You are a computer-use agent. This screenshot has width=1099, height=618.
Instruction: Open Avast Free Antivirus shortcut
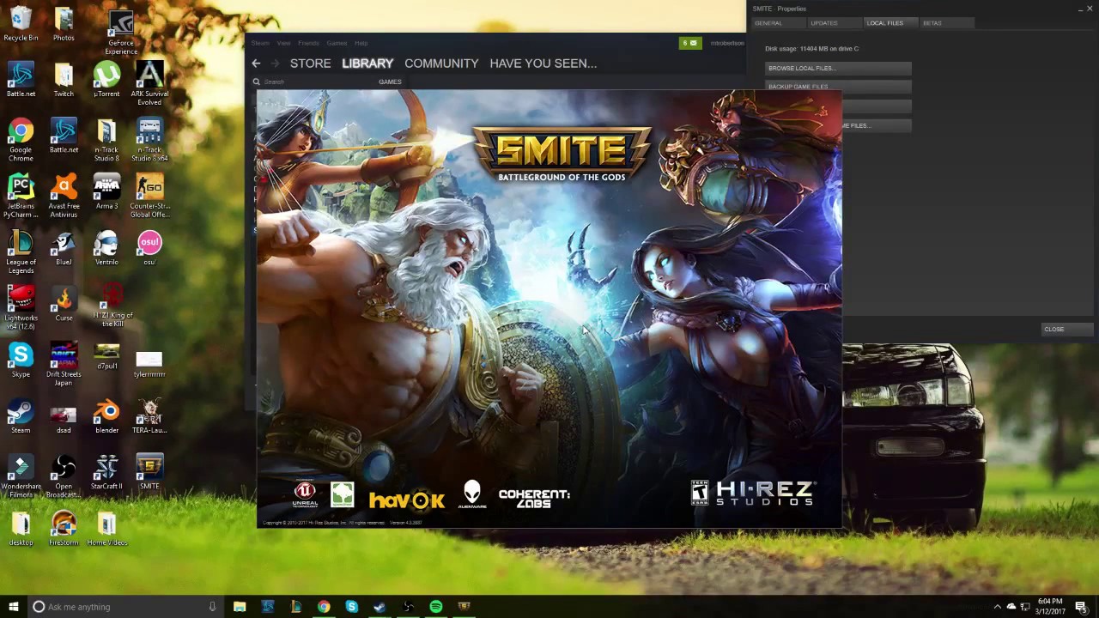[x=64, y=196]
